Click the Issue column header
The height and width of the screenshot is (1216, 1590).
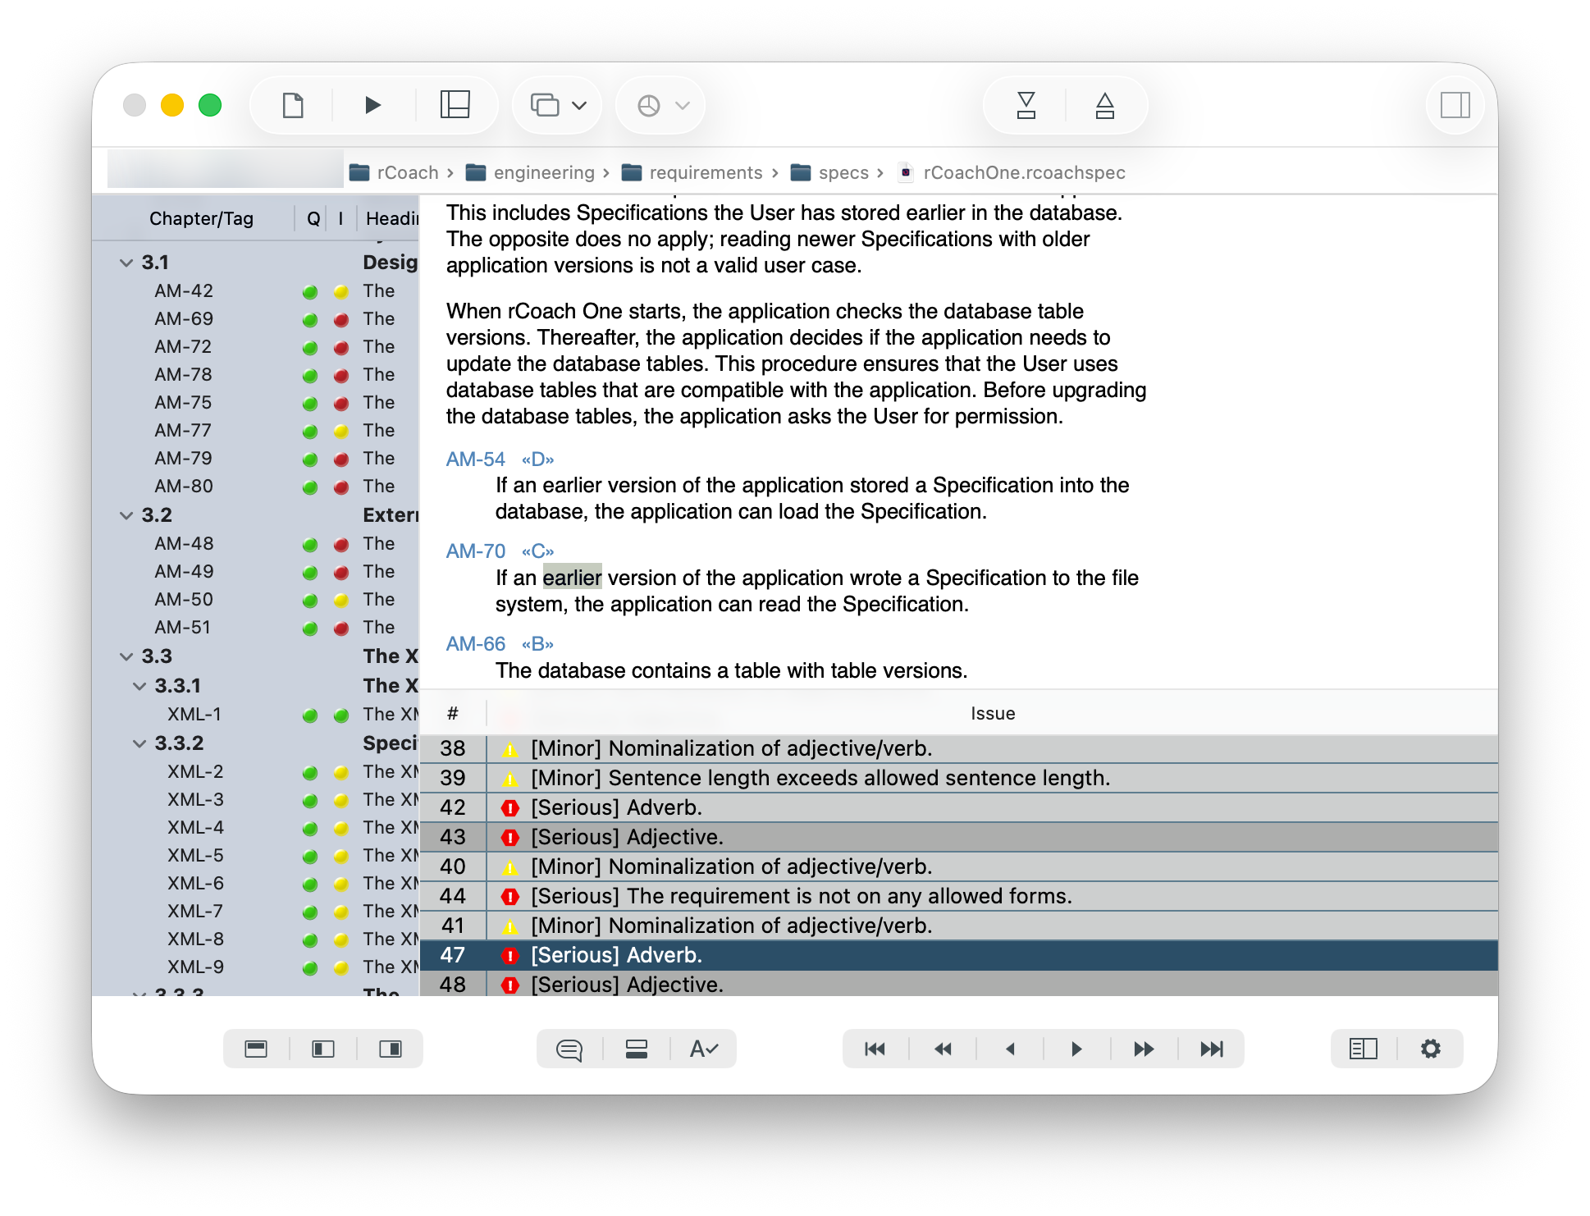993,714
